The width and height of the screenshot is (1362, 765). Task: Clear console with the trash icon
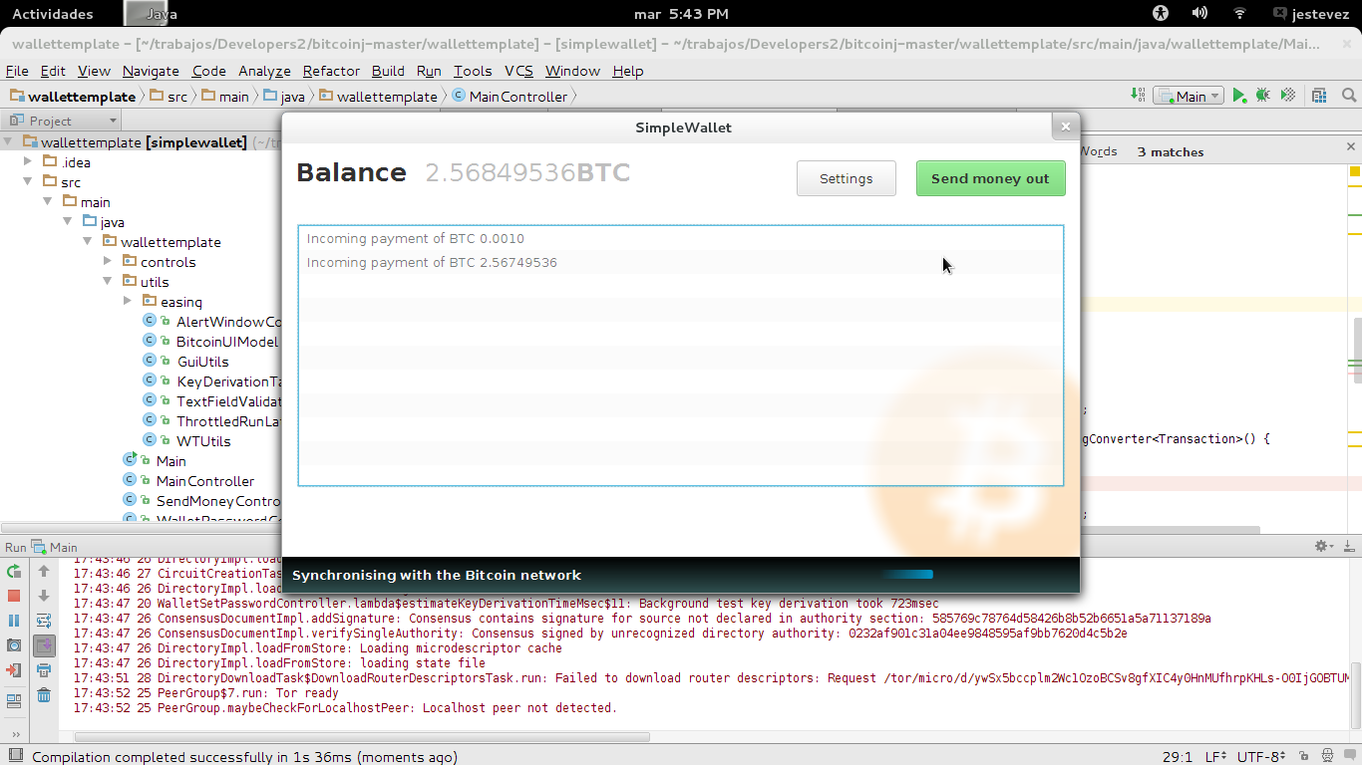(x=44, y=695)
